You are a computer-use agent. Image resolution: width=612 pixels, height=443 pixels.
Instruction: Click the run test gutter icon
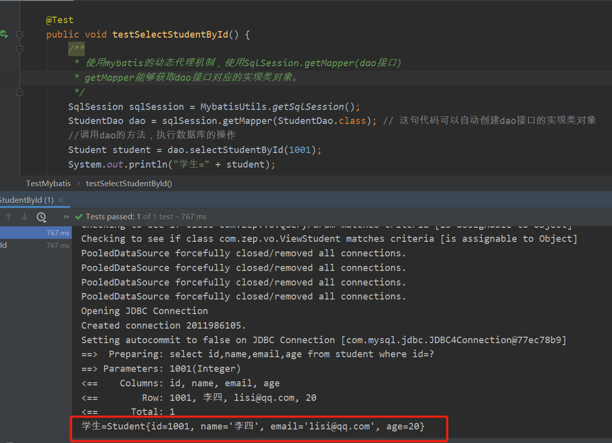pos(4,34)
